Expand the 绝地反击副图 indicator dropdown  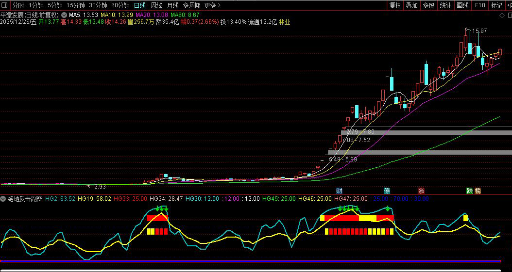tap(4, 199)
